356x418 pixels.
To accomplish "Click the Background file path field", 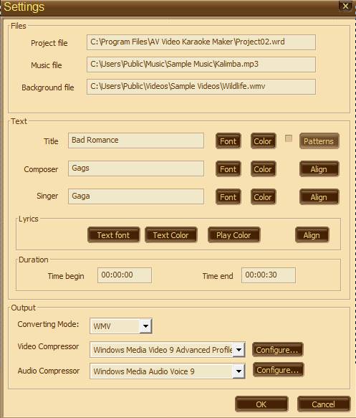I will [201, 87].
